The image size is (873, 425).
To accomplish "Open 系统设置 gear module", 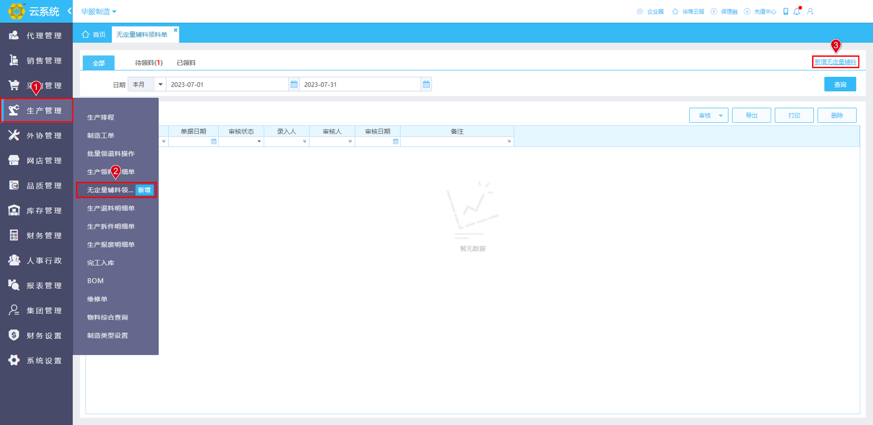I will 36,361.
